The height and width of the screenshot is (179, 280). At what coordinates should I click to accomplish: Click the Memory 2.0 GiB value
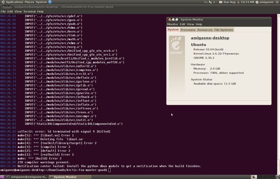pyautogui.click(x=215, y=69)
